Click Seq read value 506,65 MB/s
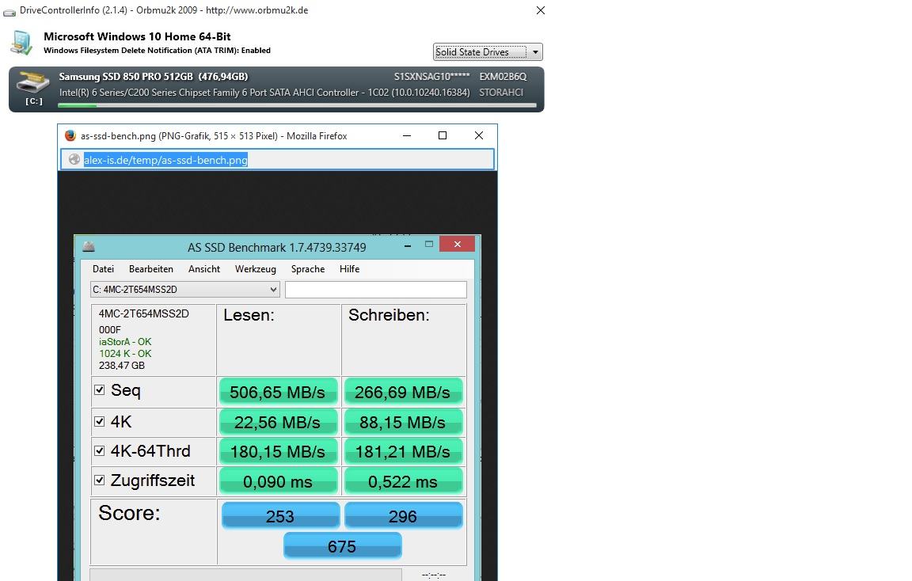This screenshot has height=581, width=912. [278, 392]
